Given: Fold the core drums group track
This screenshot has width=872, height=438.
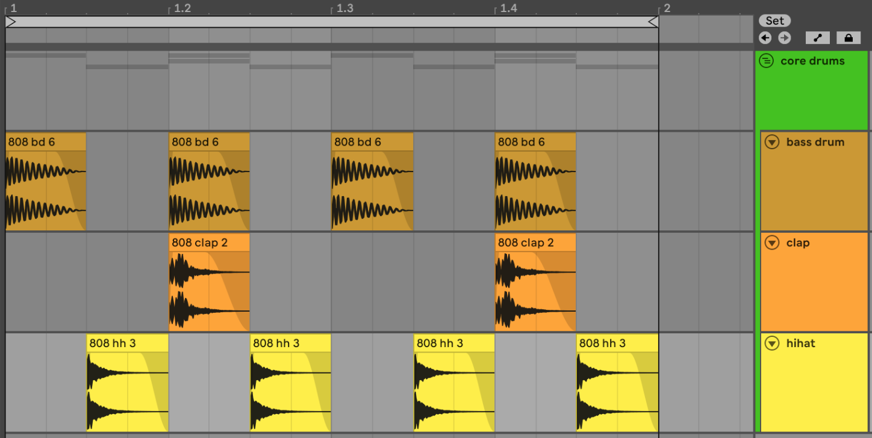Looking at the screenshot, I should (766, 61).
